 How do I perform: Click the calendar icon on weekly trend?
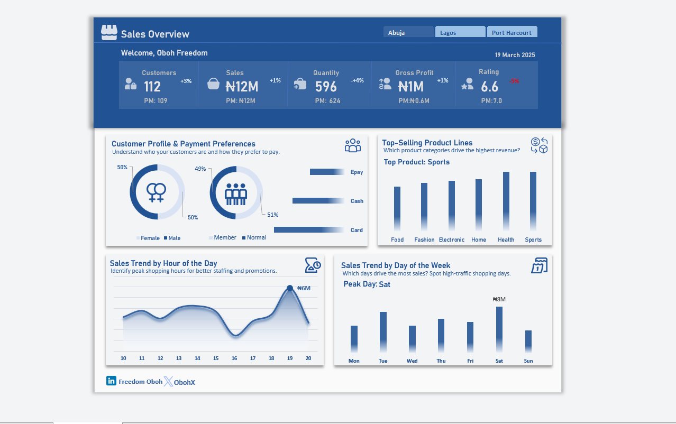click(540, 265)
